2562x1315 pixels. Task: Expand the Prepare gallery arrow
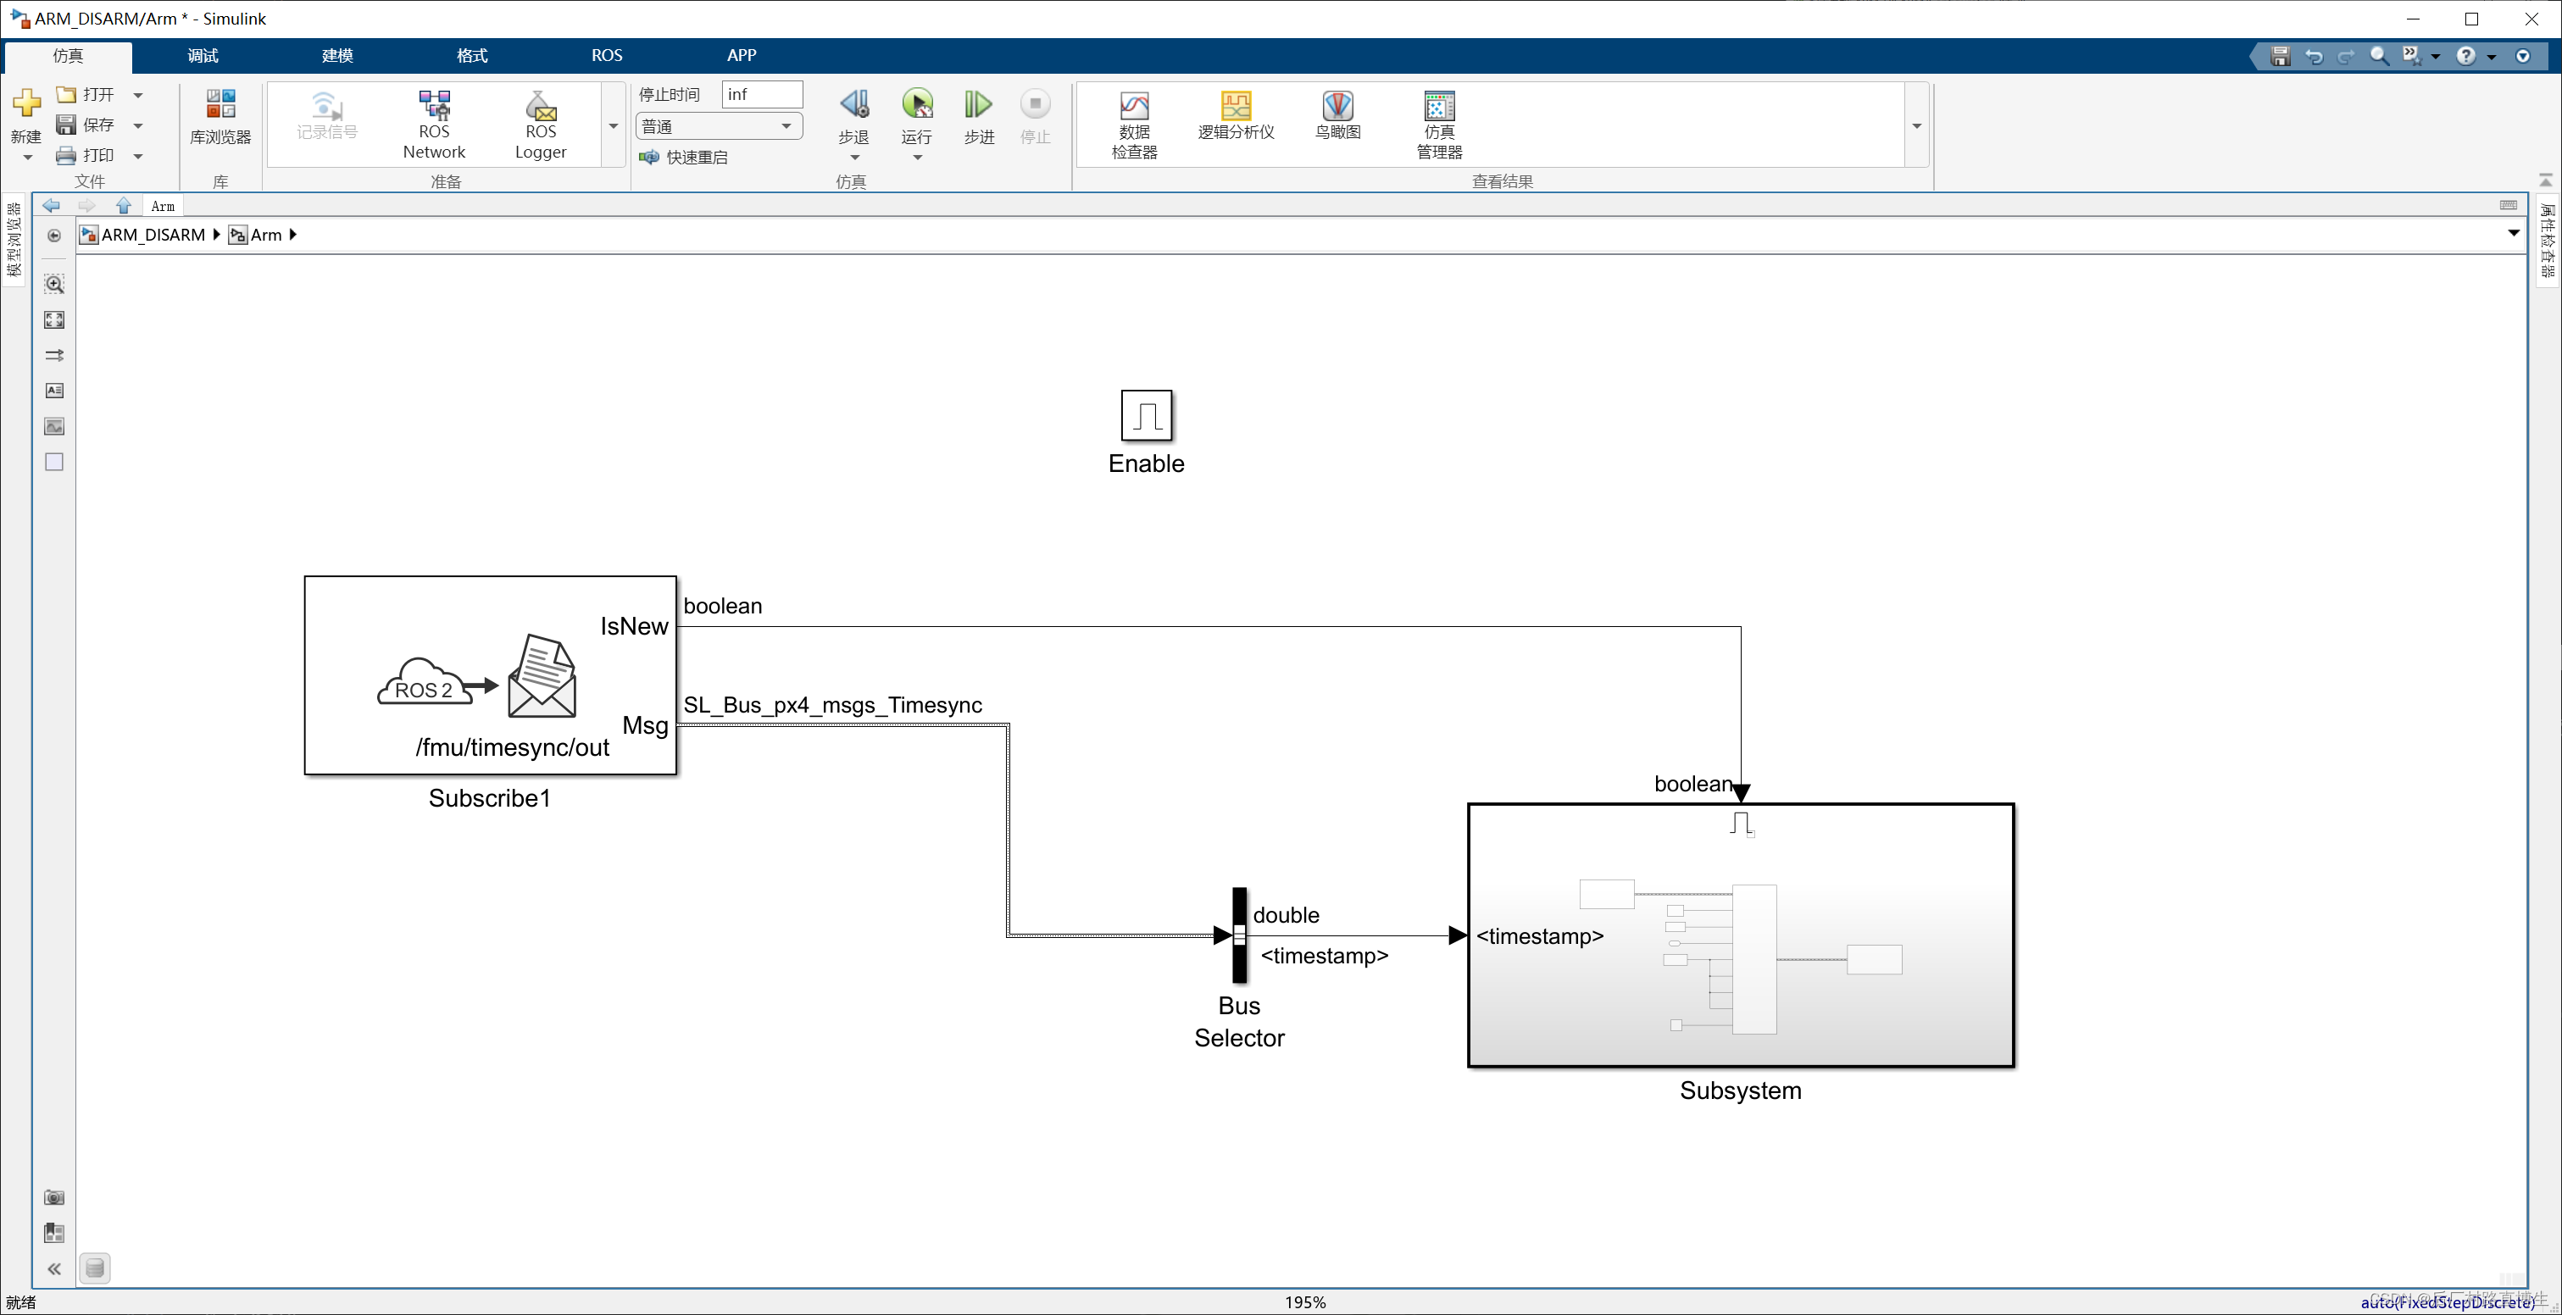pos(614,126)
